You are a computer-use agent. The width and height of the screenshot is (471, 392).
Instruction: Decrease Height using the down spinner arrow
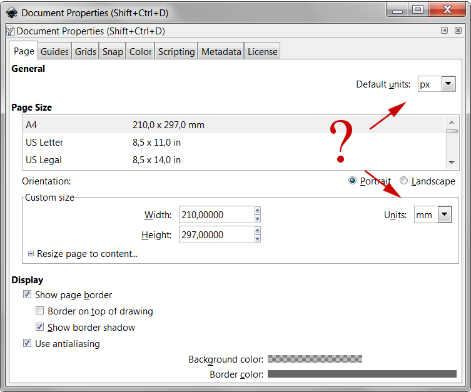point(258,238)
